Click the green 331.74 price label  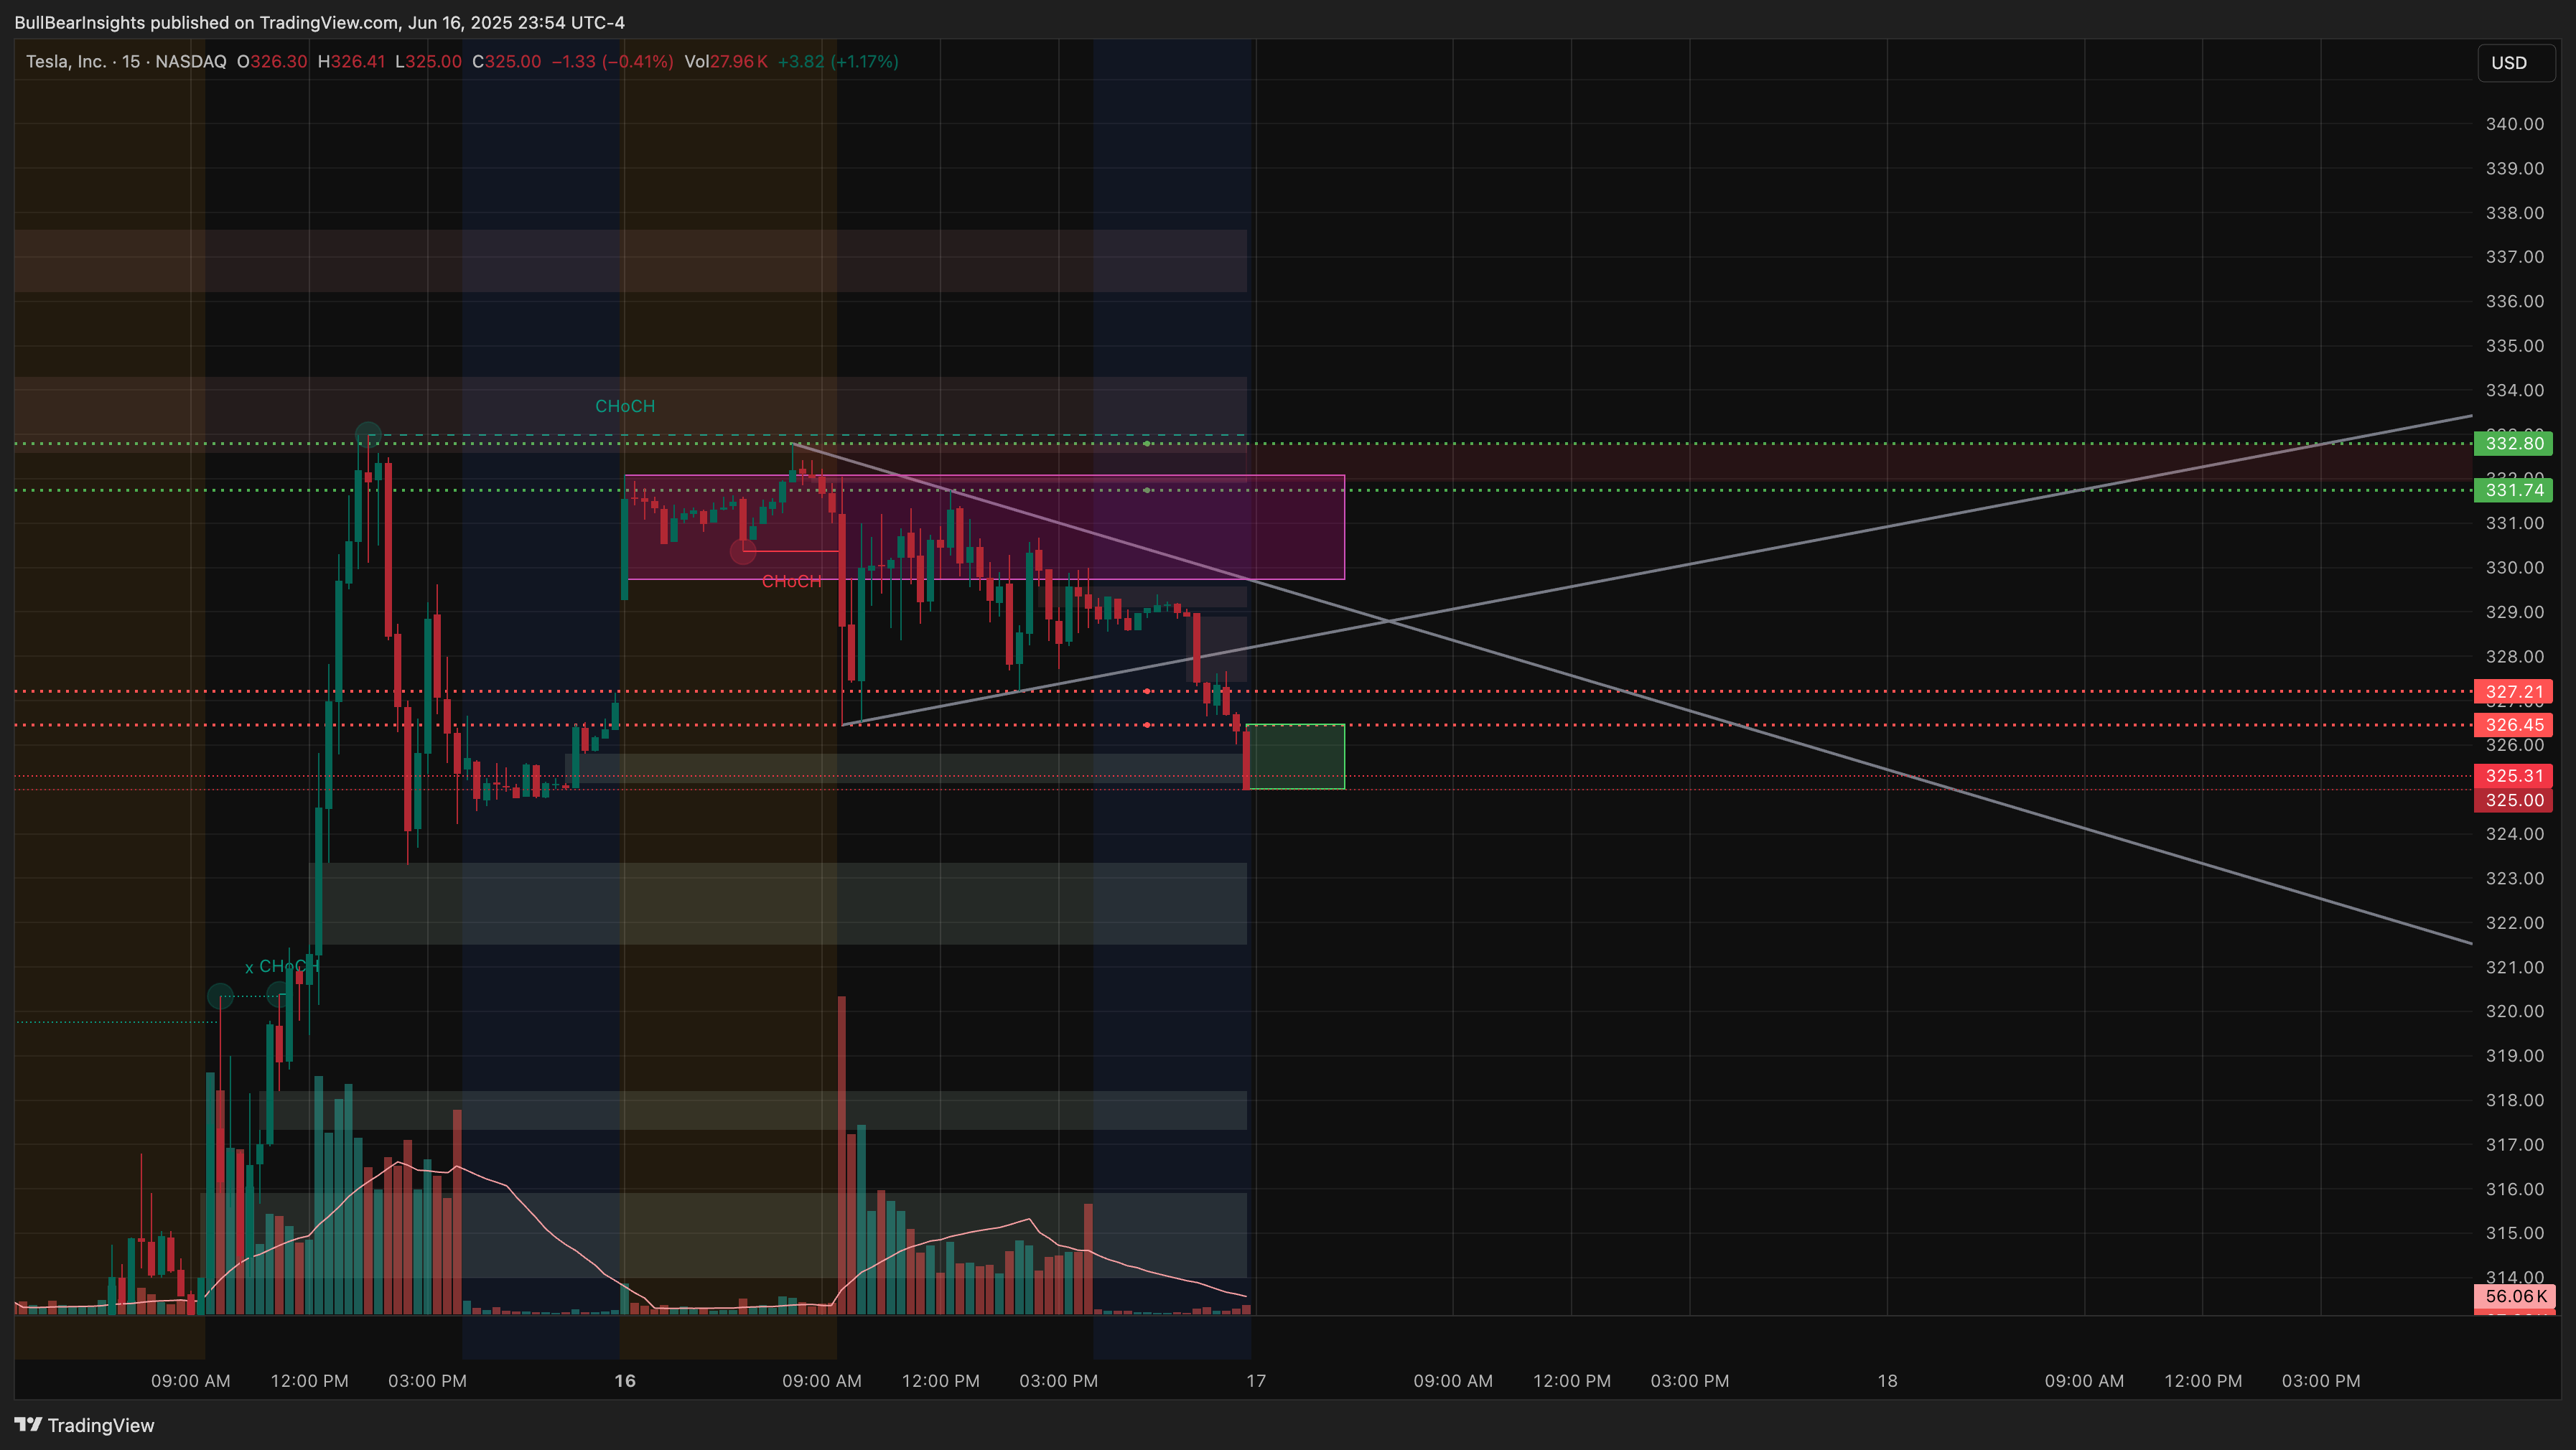click(2513, 490)
